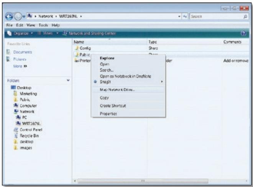Image resolution: width=253 pixels, height=187 pixels.
Task: Select Recycle Bin in folder tree
Action: pyautogui.click(x=29, y=136)
